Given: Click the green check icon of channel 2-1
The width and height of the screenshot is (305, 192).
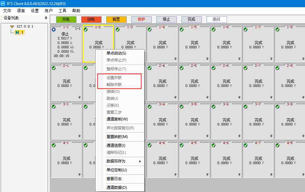Looking at the screenshot, I should tap(54, 68).
